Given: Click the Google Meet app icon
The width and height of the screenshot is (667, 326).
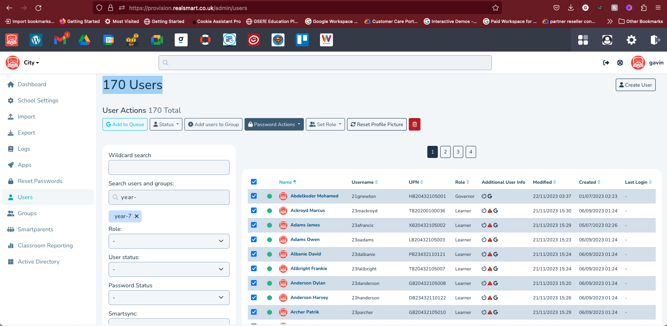Looking at the screenshot, I should tap(157, 39).
